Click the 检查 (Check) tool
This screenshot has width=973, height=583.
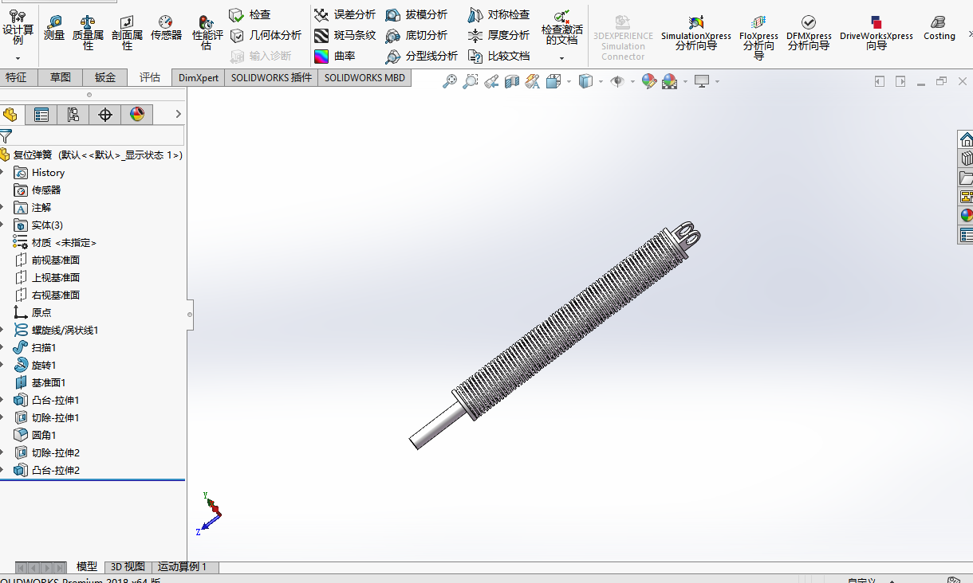click(x=250, y=14)
